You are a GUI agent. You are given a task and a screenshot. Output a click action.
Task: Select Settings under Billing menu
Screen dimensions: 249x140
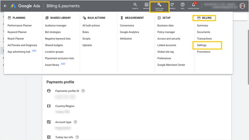[202, 45]
